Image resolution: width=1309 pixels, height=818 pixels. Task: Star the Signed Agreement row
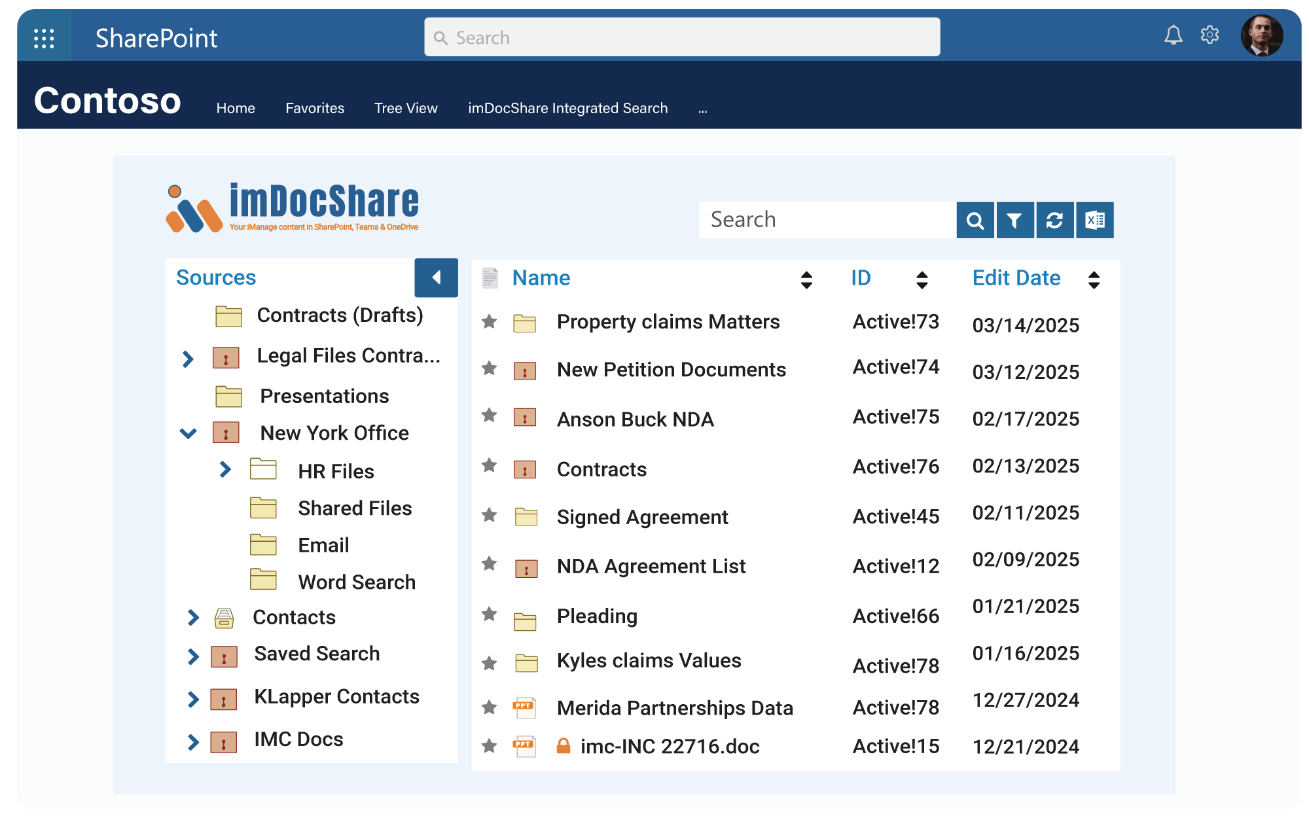[x=489, y=515]
